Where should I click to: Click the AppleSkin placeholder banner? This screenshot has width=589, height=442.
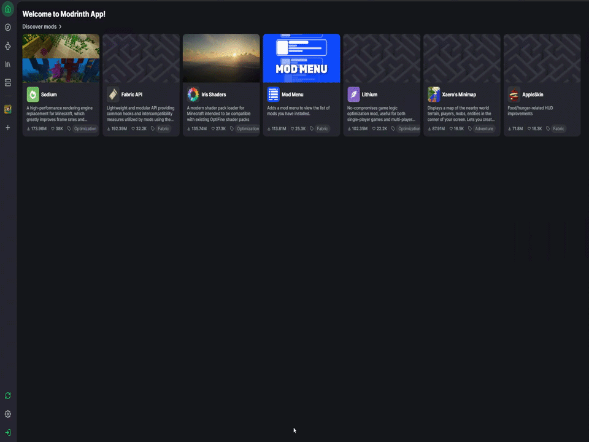(542, 58)
